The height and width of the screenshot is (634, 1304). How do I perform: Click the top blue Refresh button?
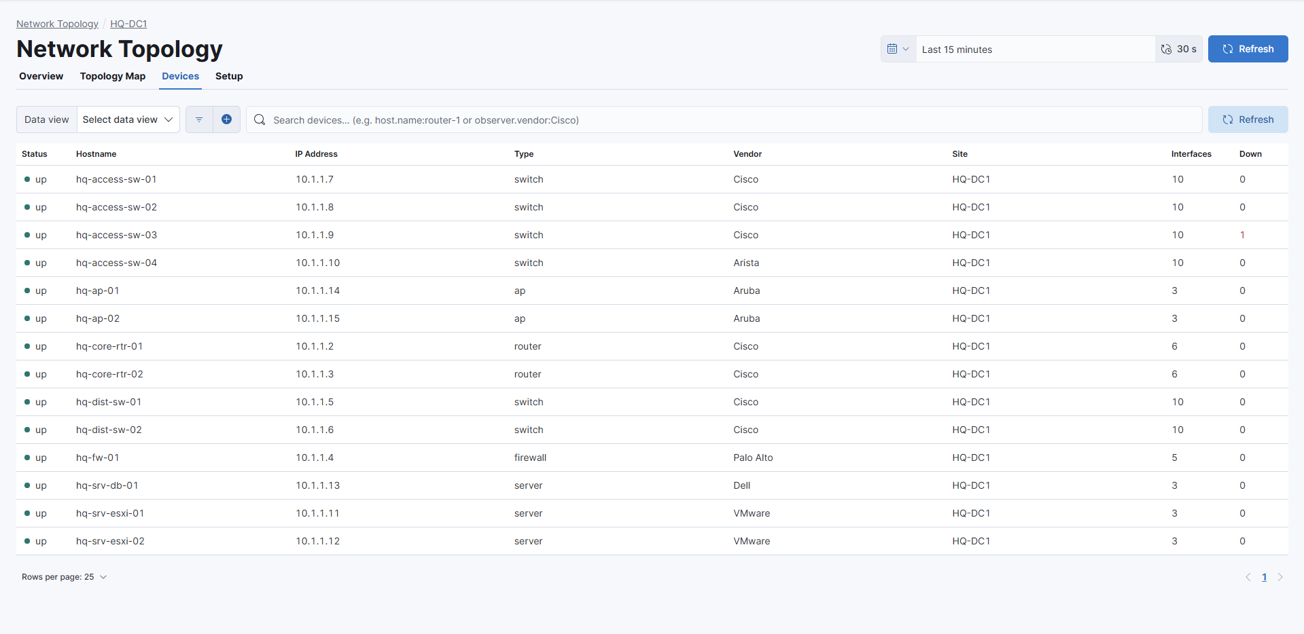click(x=1248, y=49)
